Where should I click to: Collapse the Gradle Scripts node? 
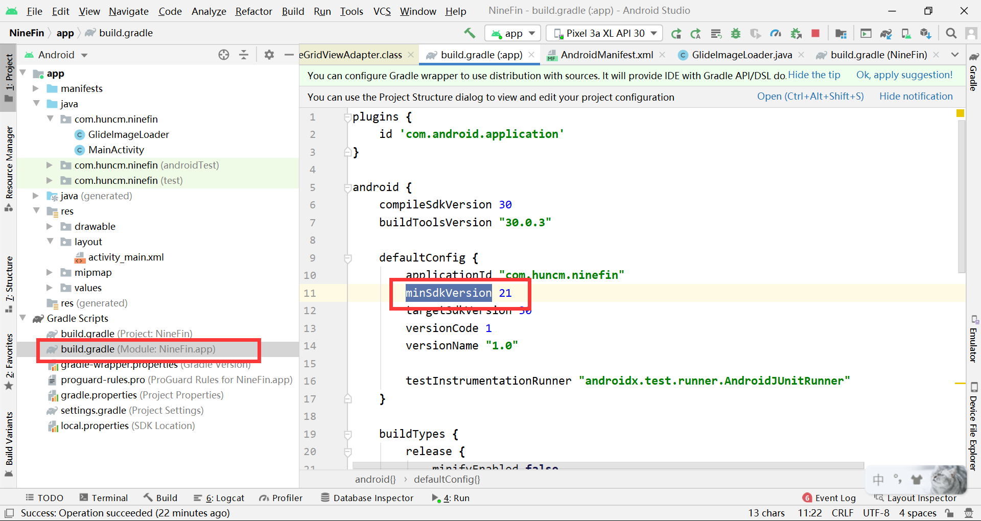(22, 318)
